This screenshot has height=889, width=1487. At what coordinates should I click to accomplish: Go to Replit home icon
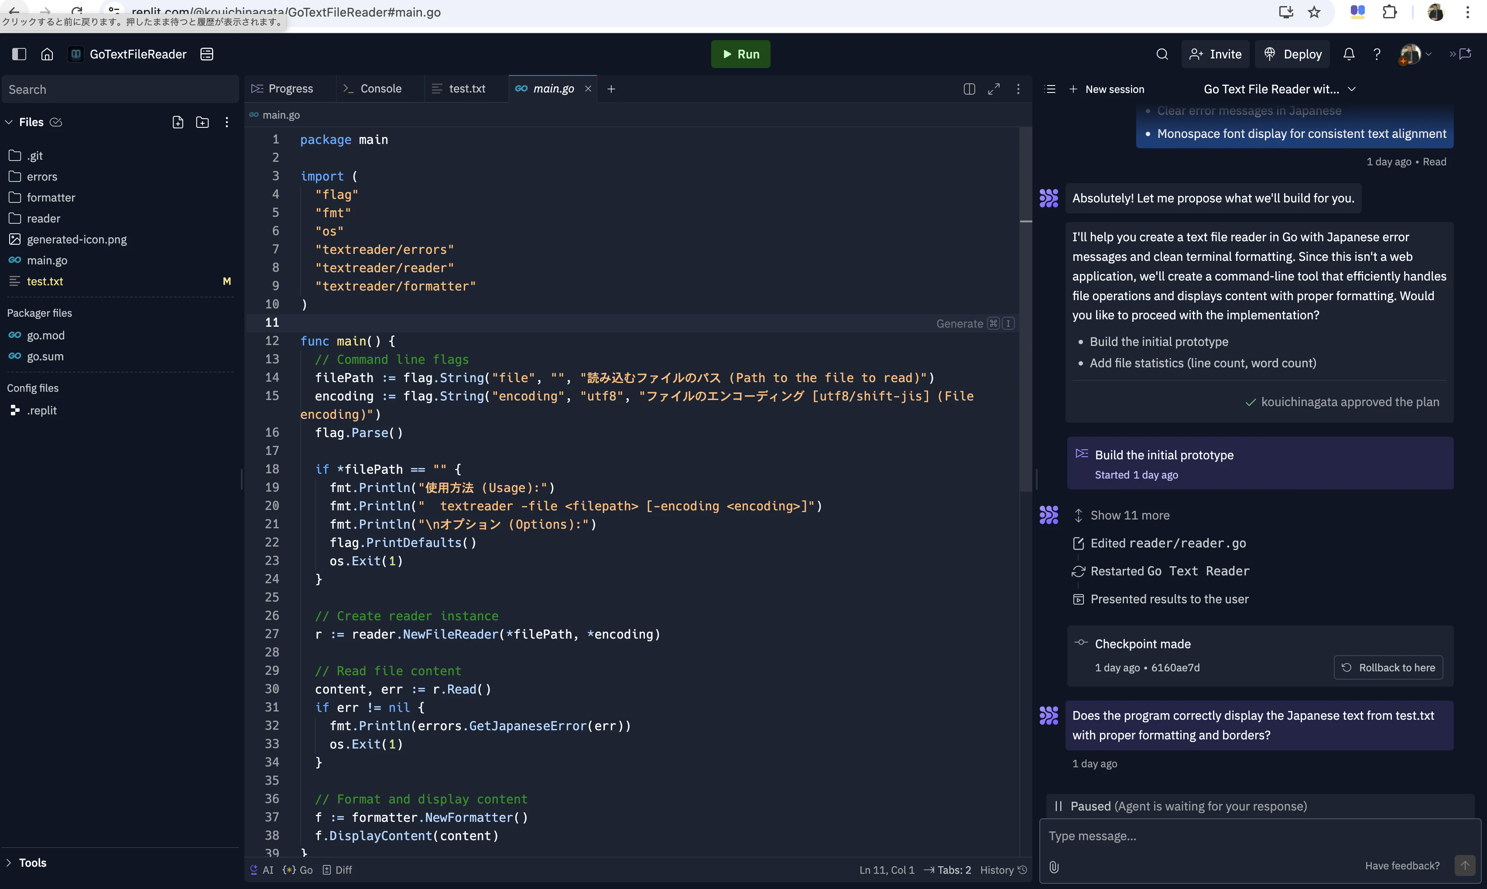click(x=47, y=54)
